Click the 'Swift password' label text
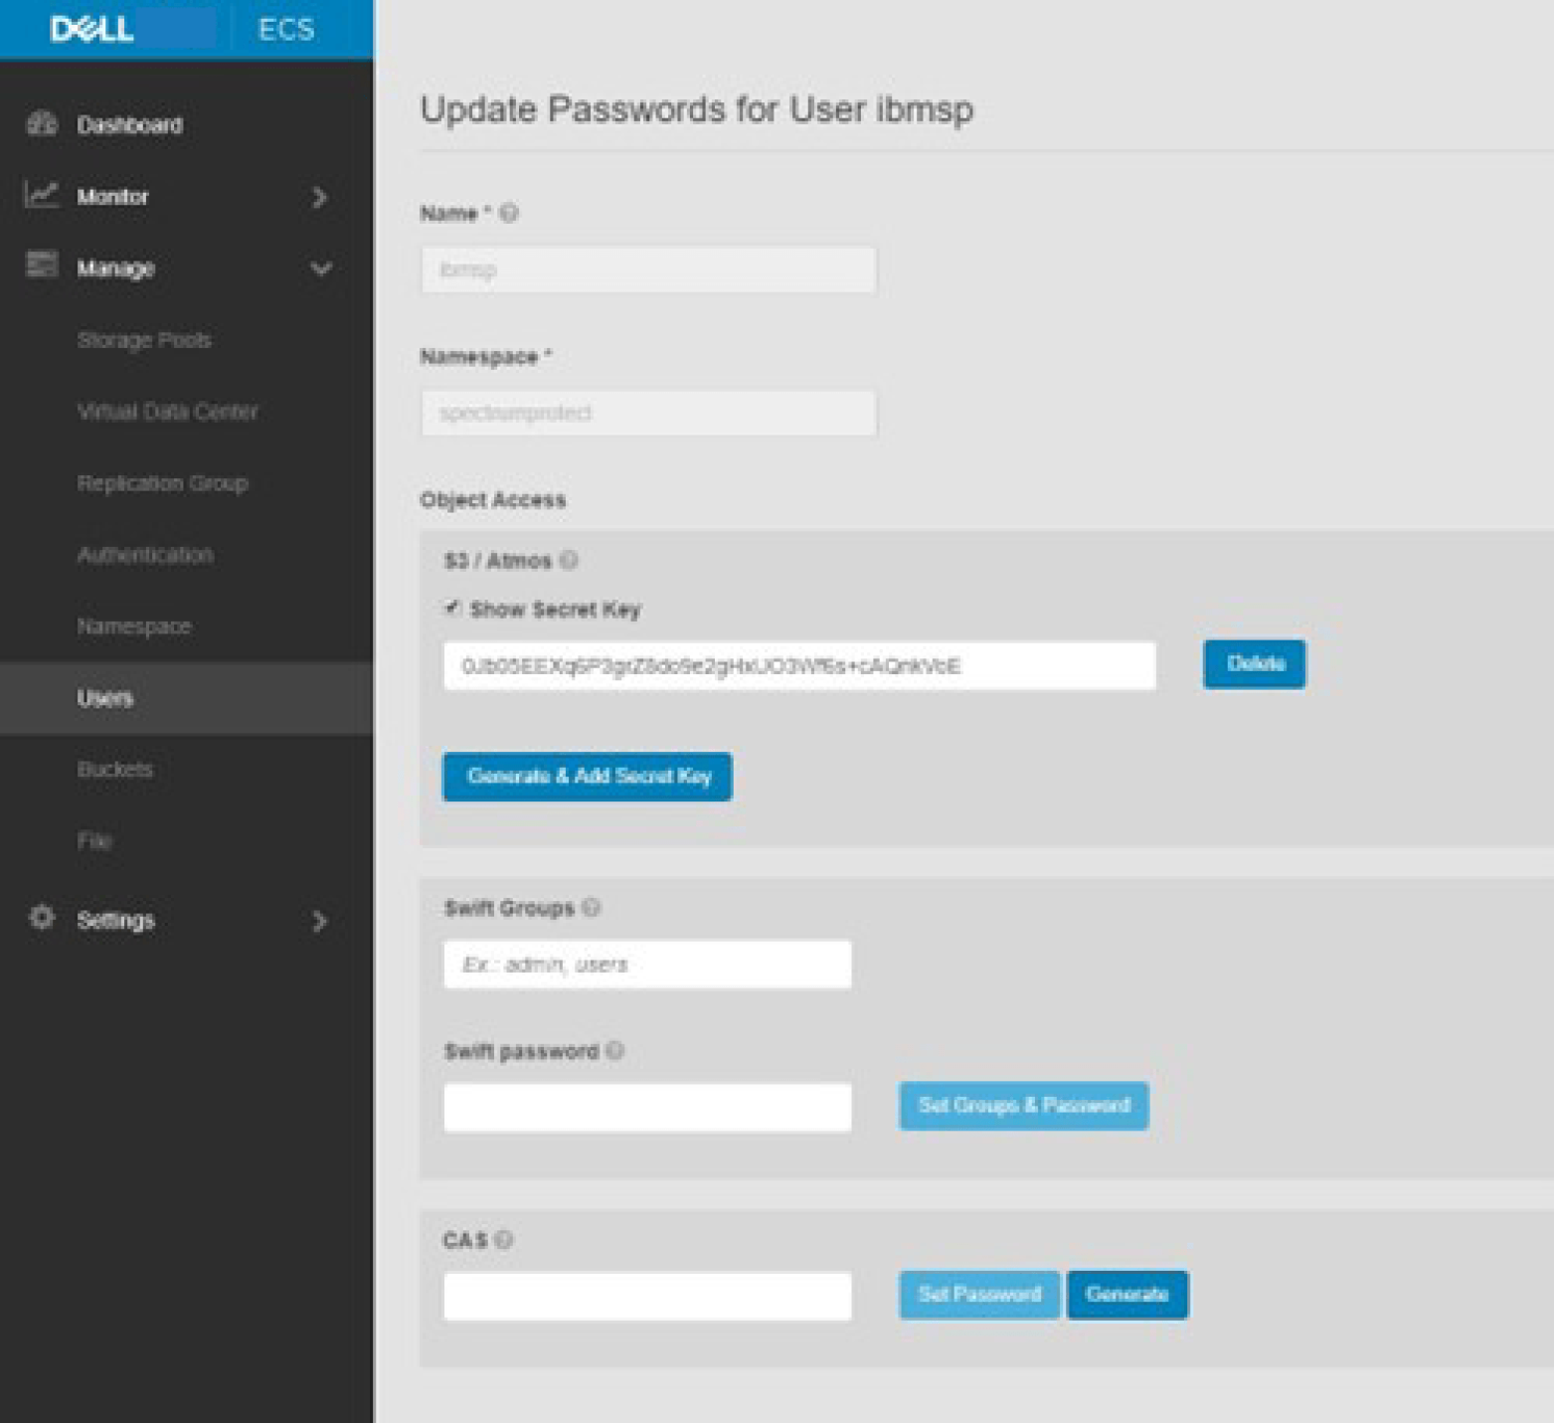The width and height of the screenshot is (1554, 1424). (521, 1051)
